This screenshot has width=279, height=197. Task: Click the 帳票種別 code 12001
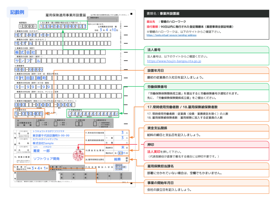click(x=28, y=26)
